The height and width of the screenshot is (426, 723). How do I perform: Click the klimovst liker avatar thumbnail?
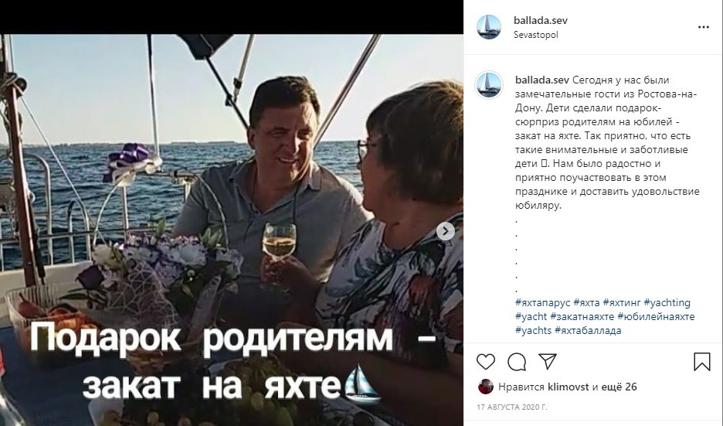[x=486, y=387]
